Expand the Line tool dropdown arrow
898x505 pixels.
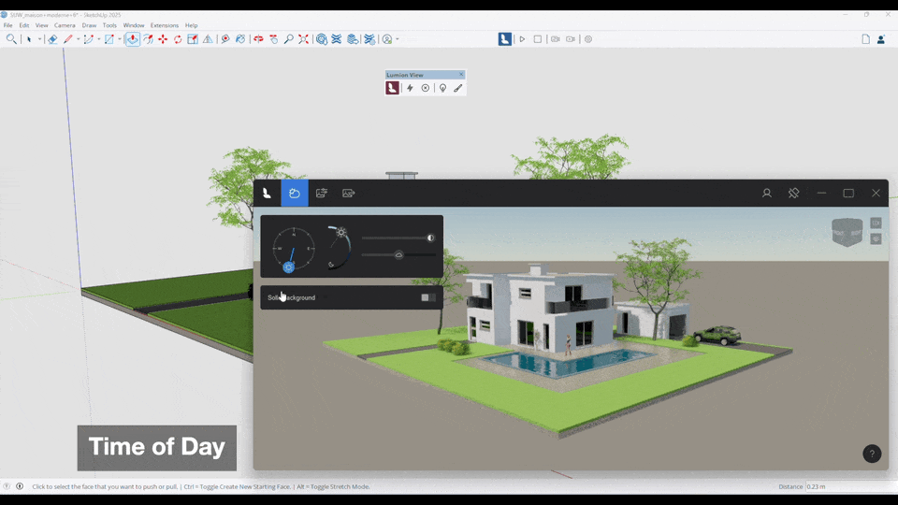click(x=79, y=39)
